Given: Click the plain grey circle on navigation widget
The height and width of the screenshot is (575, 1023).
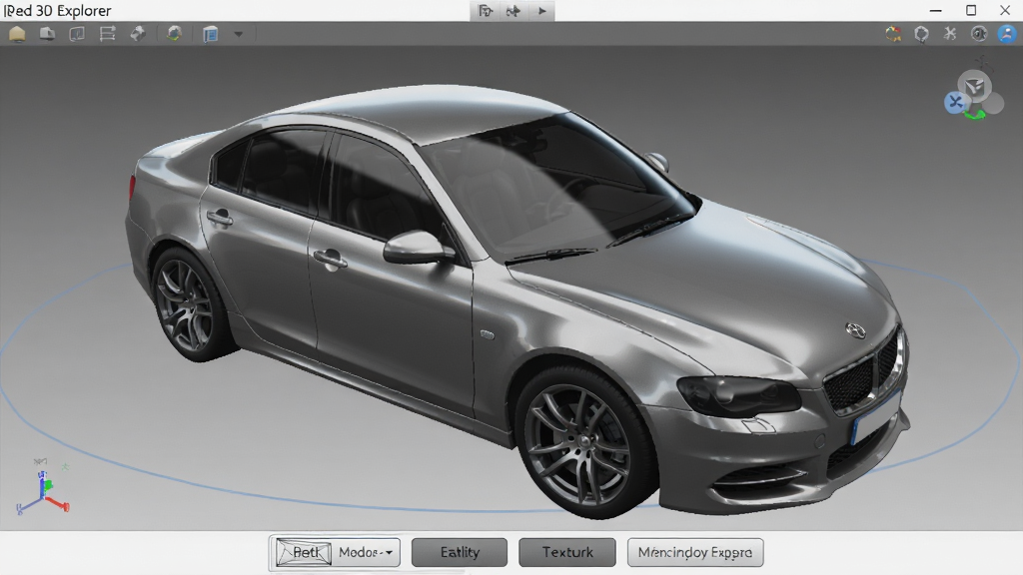Looking at the screenshot, I should click(x=994, y=103).
